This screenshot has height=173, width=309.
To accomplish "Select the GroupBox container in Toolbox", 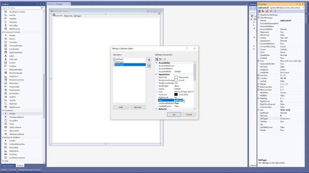I will click(14, 121).
